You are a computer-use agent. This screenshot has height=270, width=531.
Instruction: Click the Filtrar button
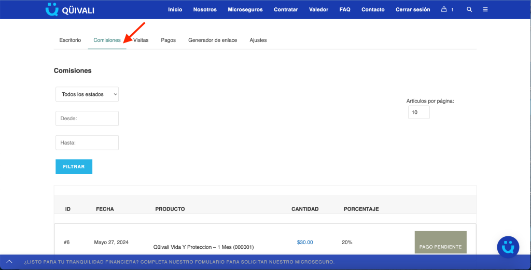point(74,167)
